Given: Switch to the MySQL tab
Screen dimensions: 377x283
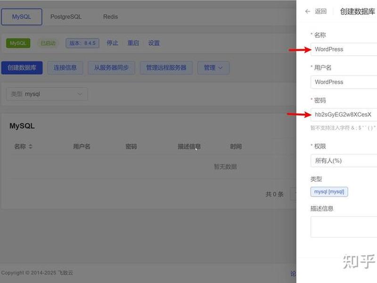Looking at the screenshot, I should (x=22, y=17).
